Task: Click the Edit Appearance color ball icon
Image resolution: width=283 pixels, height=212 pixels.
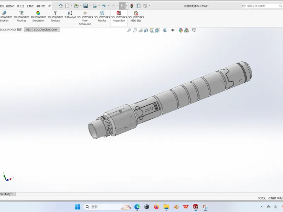Action: pos(180,30)
